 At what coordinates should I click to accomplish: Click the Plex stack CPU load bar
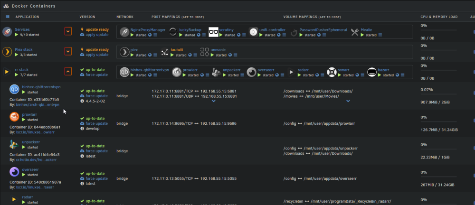[x=438, y=50]
